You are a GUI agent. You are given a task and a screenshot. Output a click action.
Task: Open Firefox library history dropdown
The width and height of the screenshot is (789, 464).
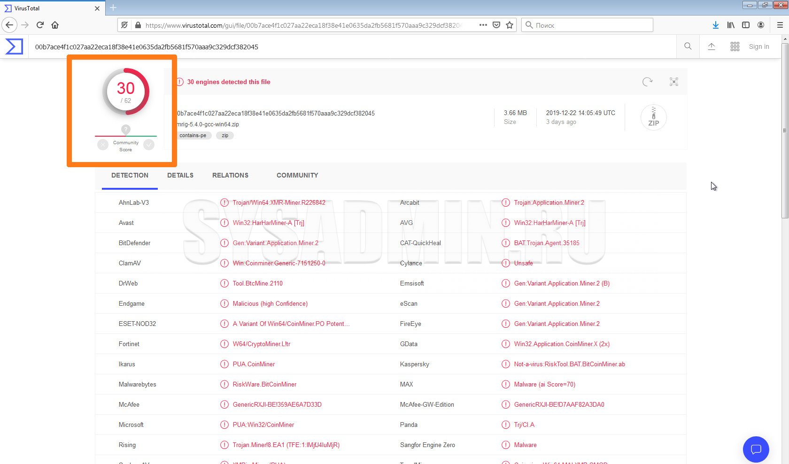click(x=731, y=25)
